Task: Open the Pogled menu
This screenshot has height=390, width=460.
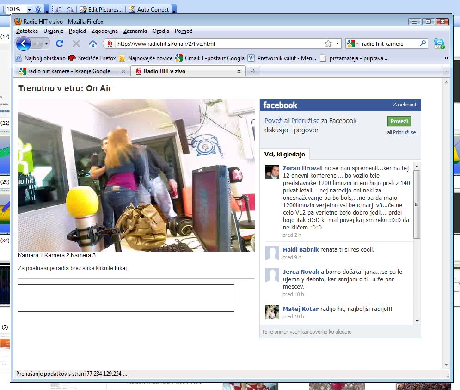Action: [78, 31]
